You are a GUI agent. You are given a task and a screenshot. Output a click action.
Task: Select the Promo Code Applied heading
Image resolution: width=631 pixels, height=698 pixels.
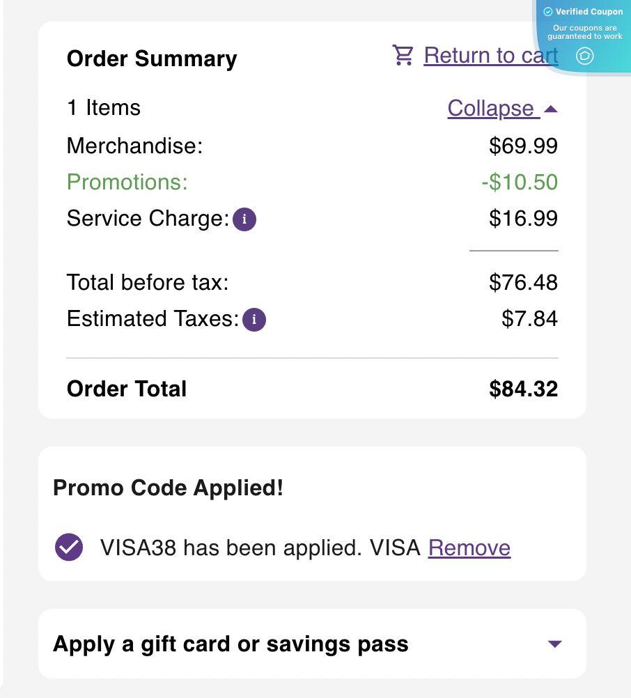[x=168, y=488]
